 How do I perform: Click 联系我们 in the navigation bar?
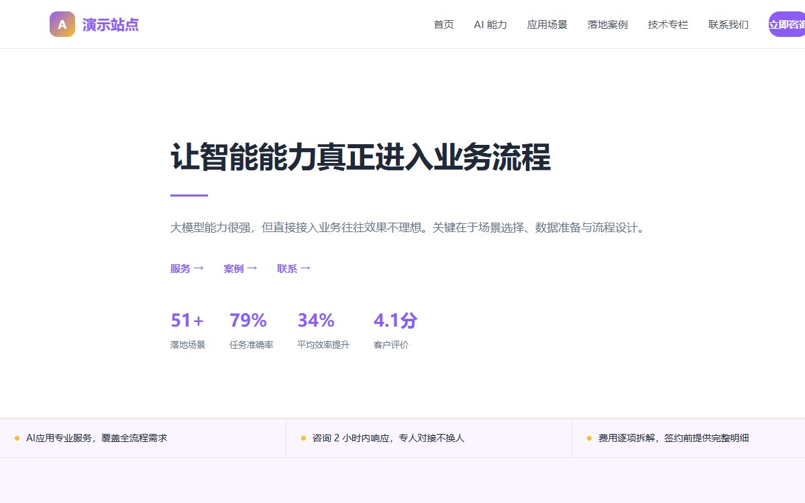pyautogui.click(x=729, y=25)
